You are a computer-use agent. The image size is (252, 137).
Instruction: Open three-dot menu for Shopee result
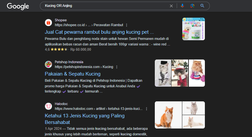click(127, 25)
